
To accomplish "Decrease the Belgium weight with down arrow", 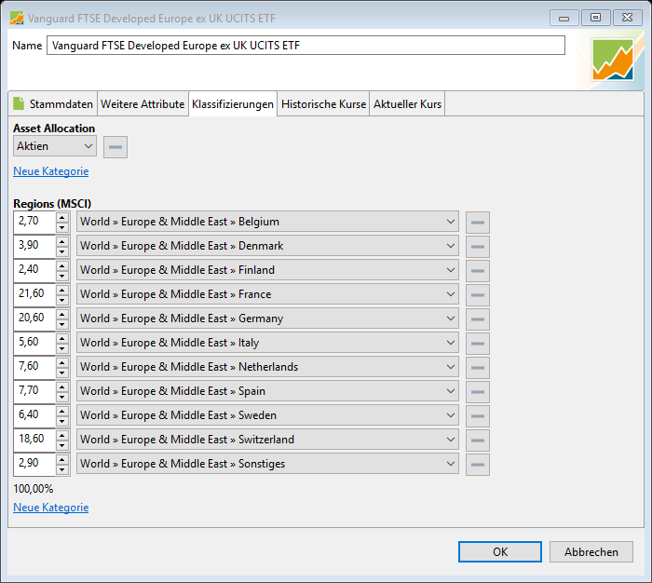I will [62, 227].
